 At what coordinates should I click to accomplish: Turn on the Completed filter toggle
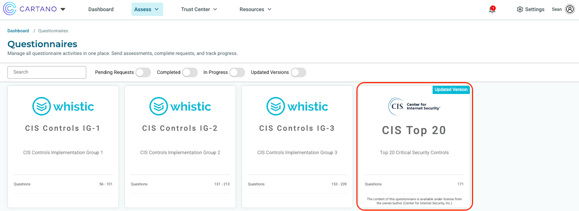click(190, 72)
